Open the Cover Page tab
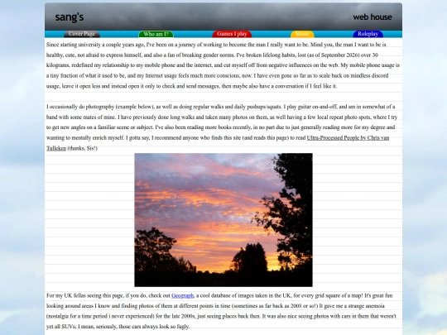The height and width of the screenshot is (335, 447). click(82, 34)
